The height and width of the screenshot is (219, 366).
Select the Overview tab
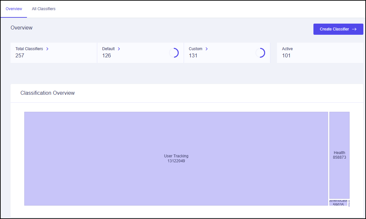click(13, 9)
